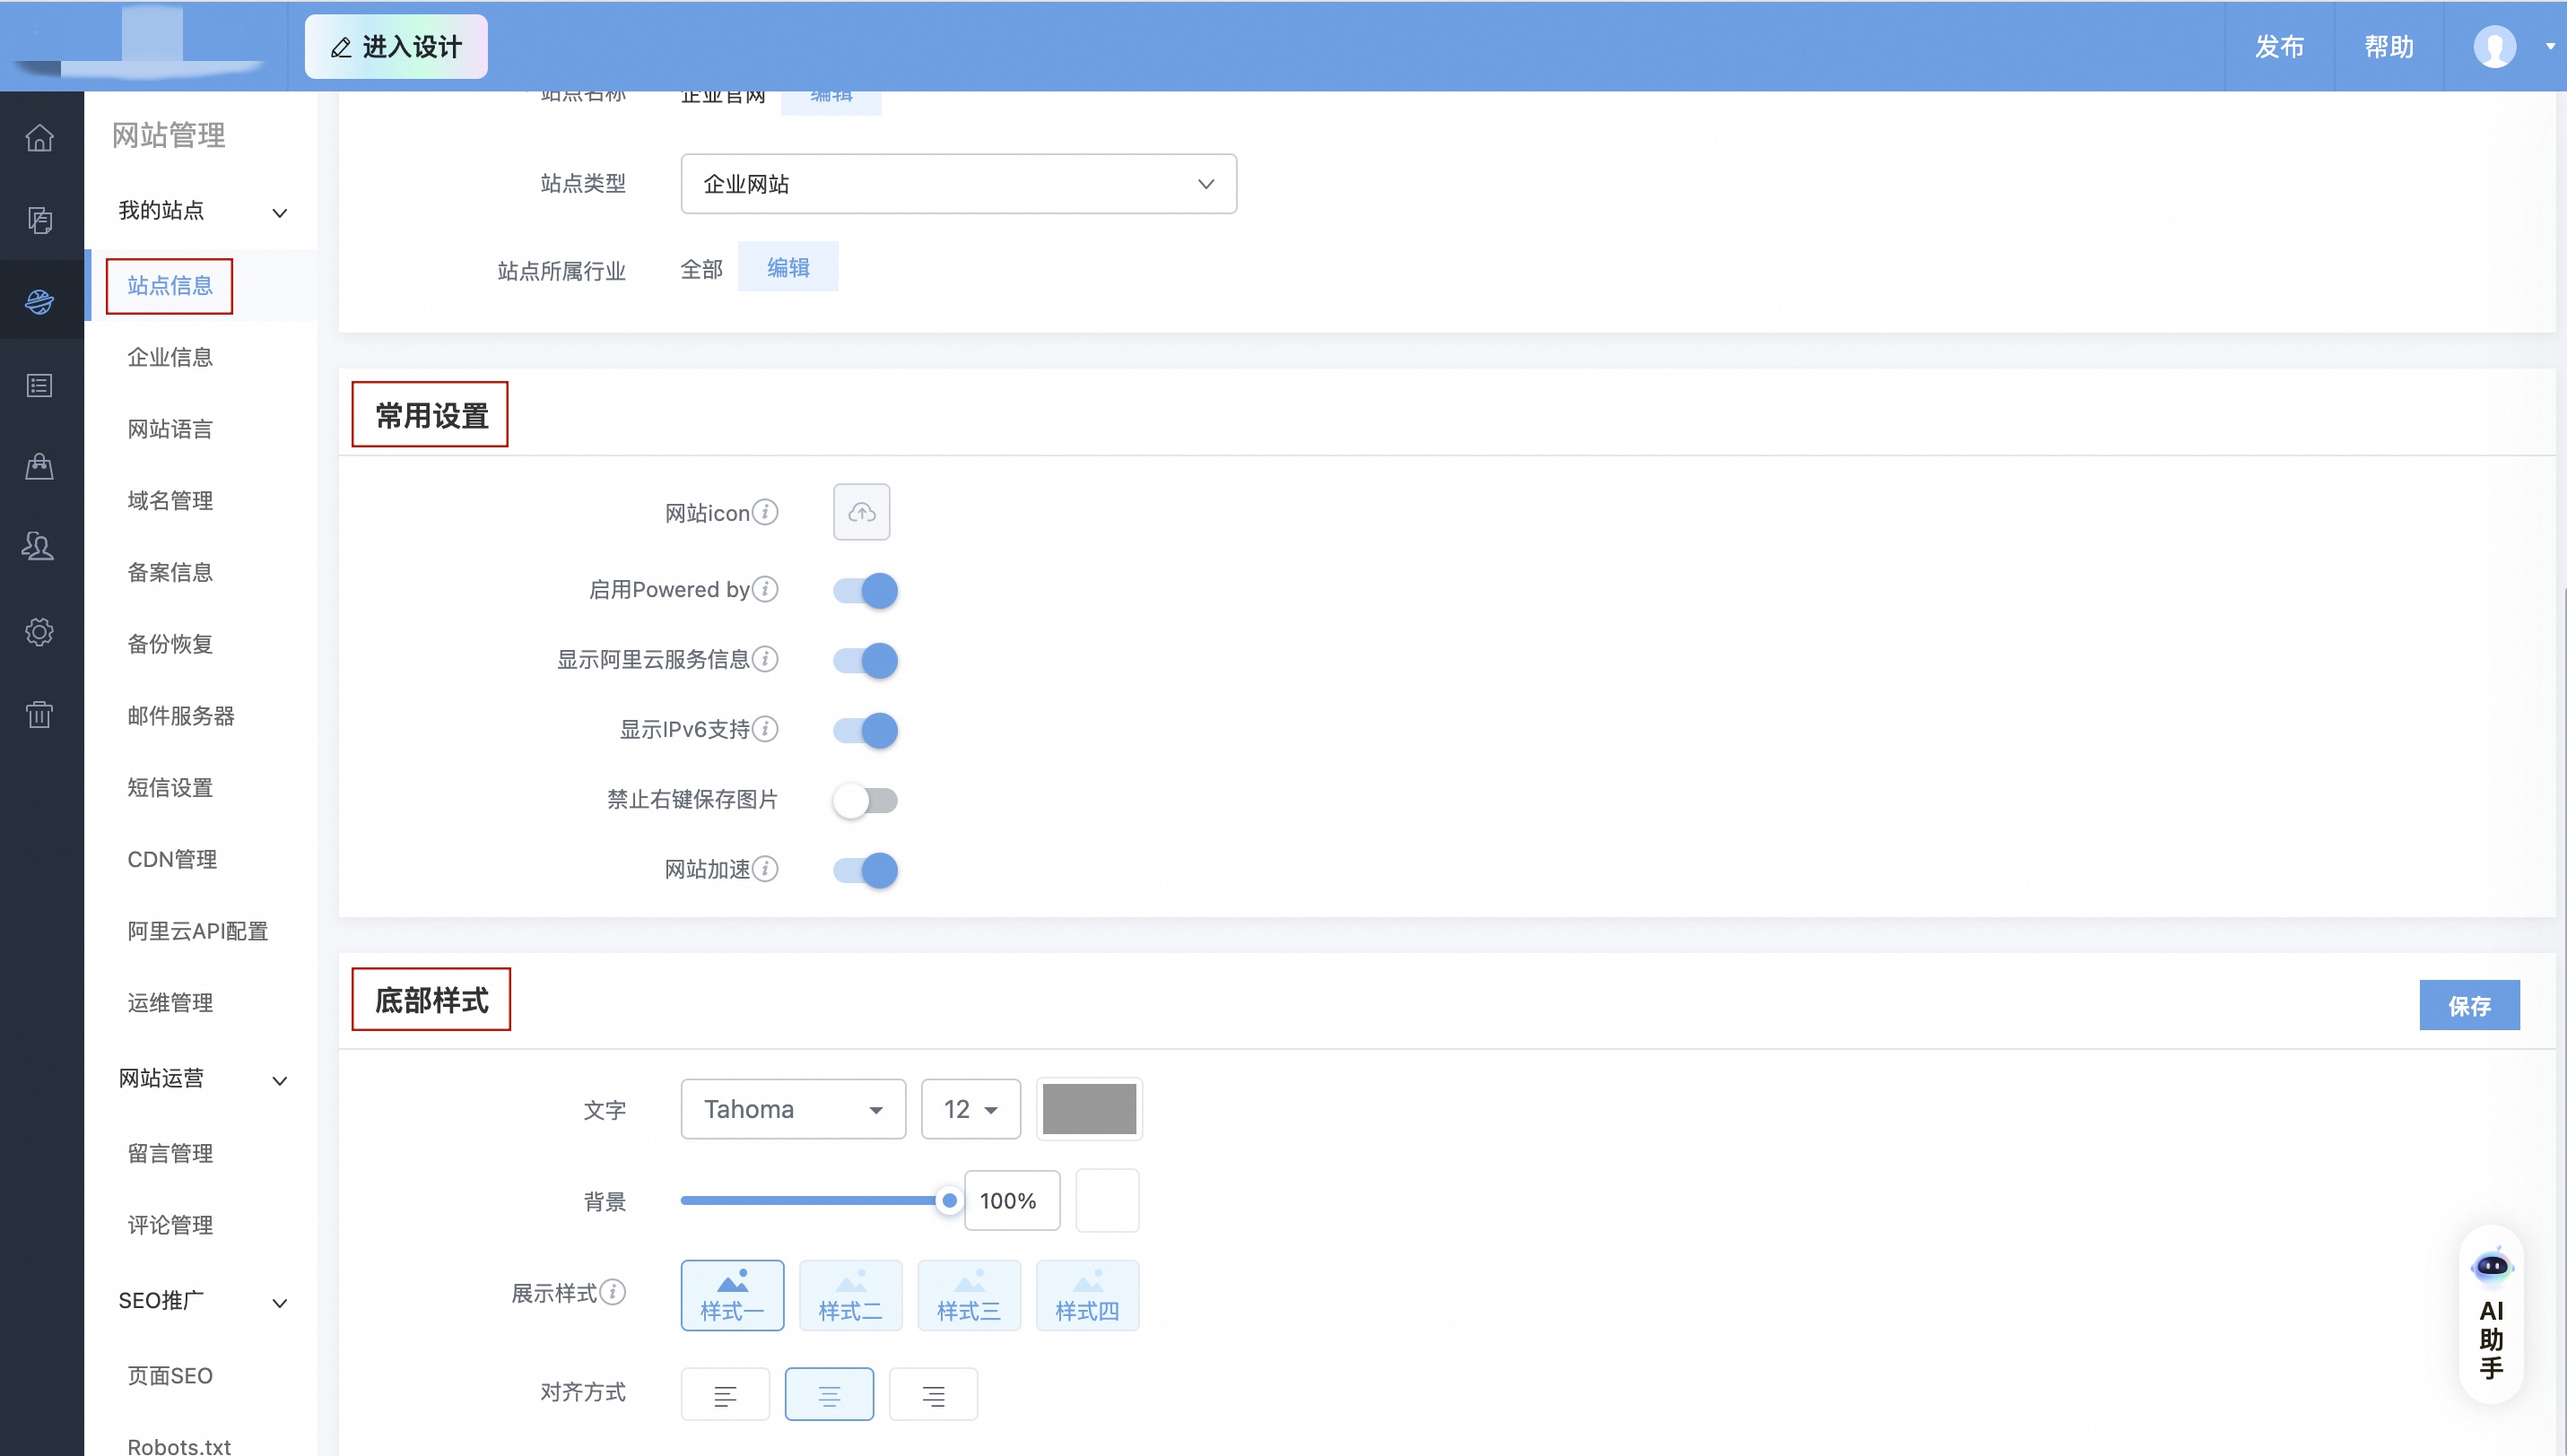This screenshot has width=2567, height=1456.
Task: Click the website icon upload button
Action: tap(861, 512)
